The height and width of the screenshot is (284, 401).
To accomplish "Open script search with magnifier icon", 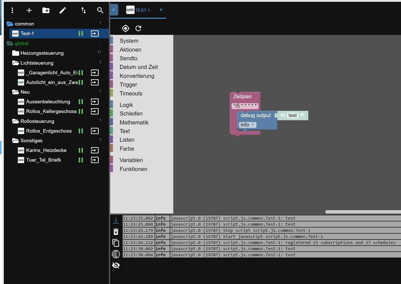I will coord(100,10).
